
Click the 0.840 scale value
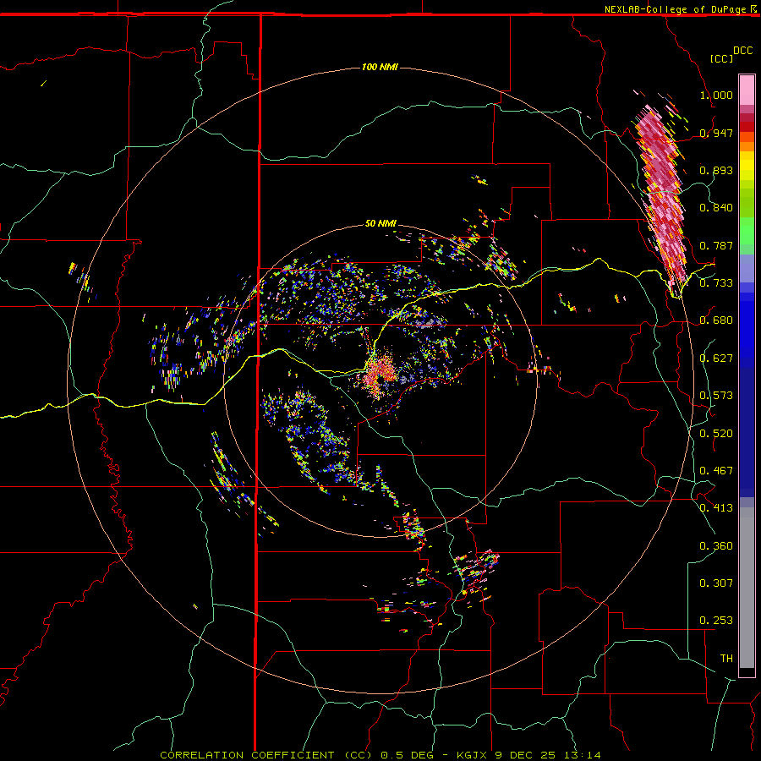tap(716, 208)
